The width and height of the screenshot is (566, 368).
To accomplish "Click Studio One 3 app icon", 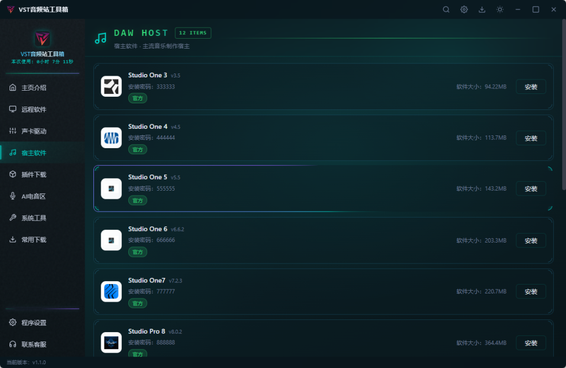I will (111, 86).
